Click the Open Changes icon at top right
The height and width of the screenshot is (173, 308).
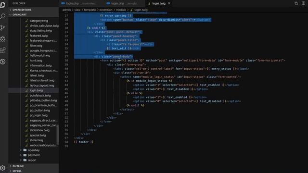click(x=296, y=3)
